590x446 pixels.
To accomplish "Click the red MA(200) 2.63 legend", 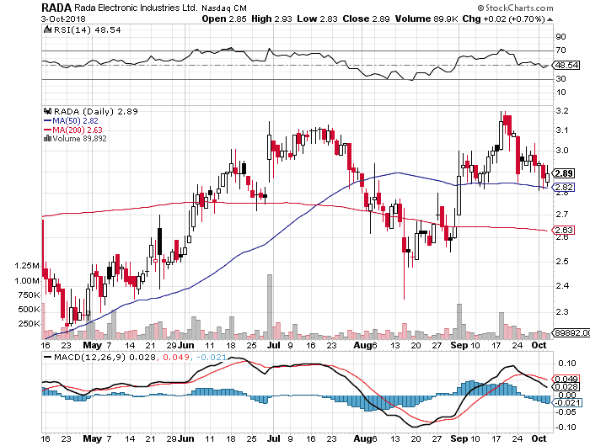I will (x=73, y=130).
